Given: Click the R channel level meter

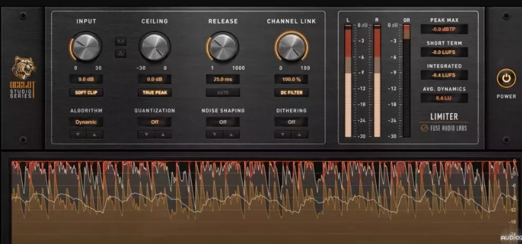Looking at the screenshot, I should 377,80.
